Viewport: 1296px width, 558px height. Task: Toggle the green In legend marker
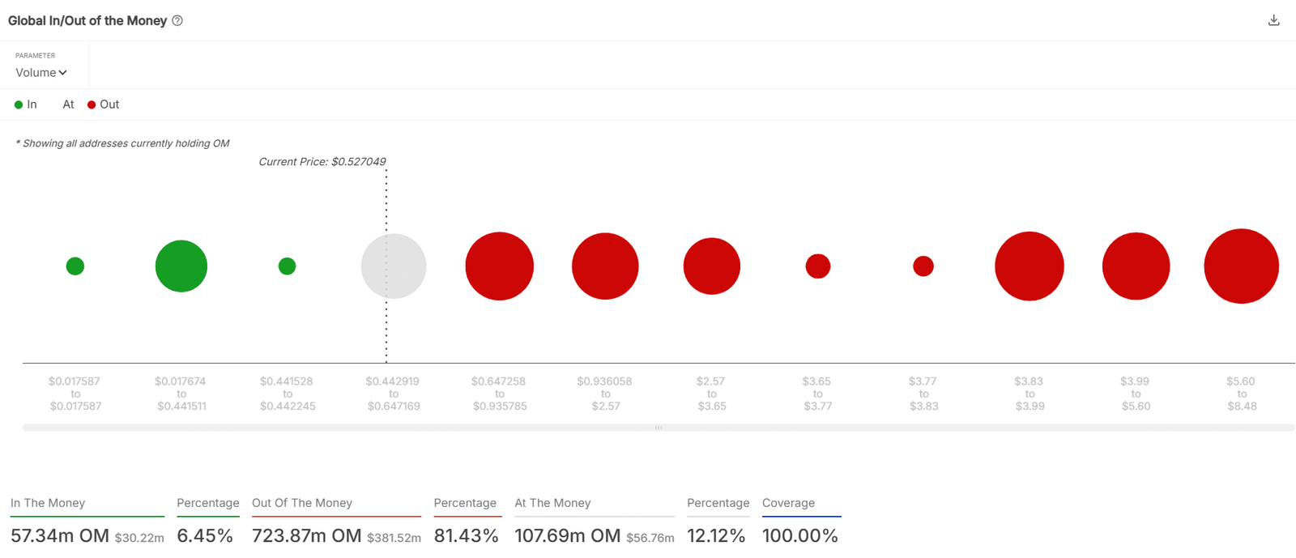(x=19, y=104)
